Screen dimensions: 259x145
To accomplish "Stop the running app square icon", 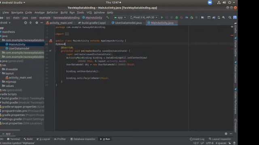I will pos(196,17).
